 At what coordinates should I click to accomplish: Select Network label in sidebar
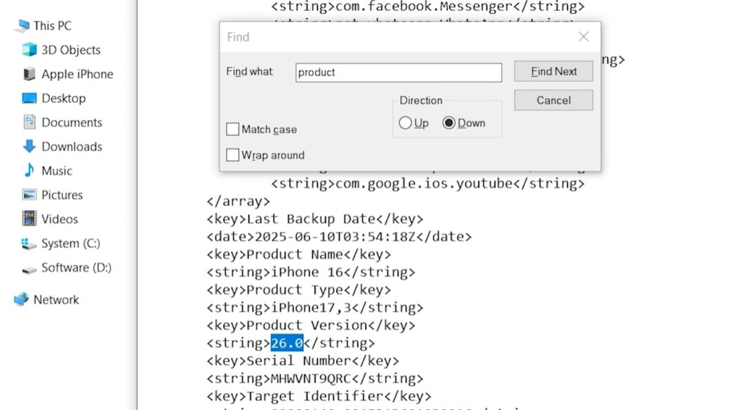(56, 300)
